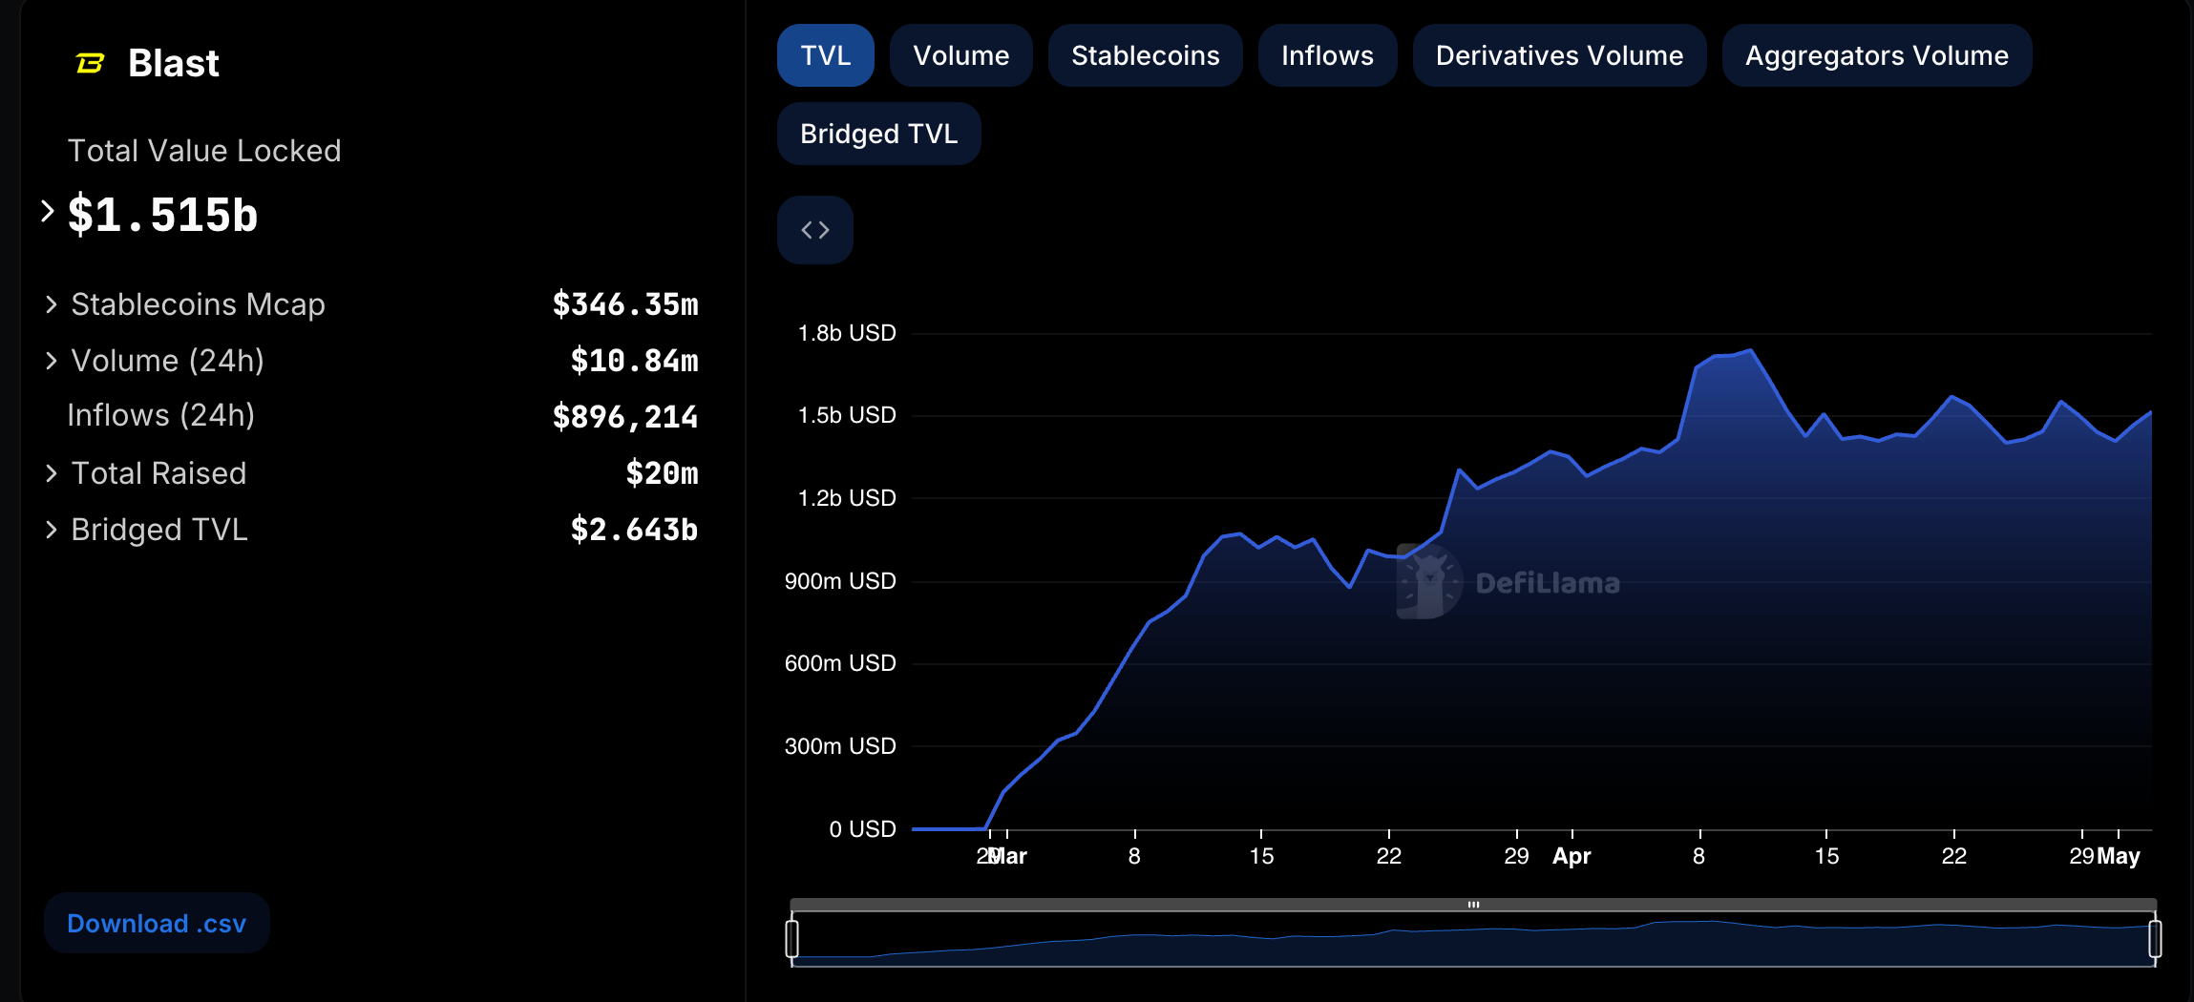Click the $1.515b total value figure
This screenshot has height=1002, width=2194.
click(x=163, y=215)
